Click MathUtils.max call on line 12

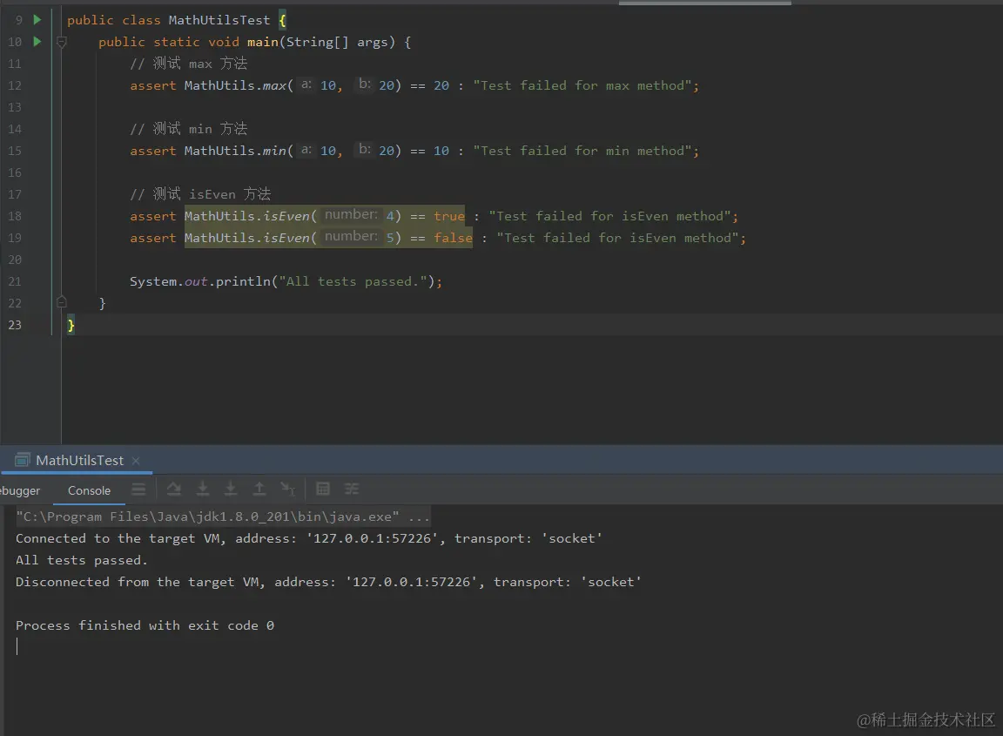(293, 85)
